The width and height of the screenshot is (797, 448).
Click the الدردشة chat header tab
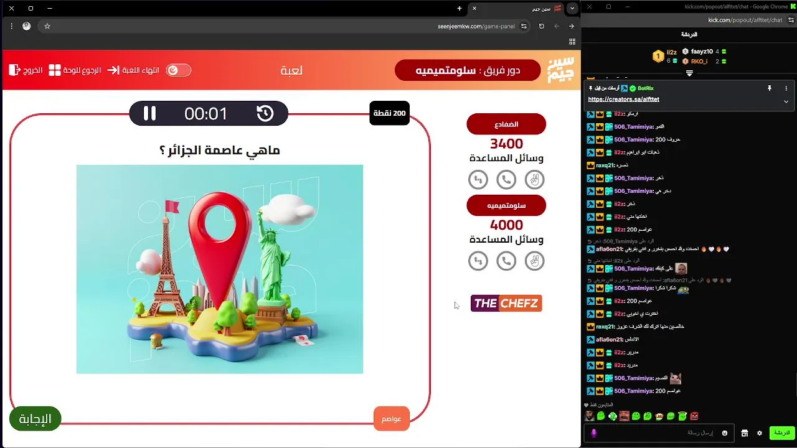click(x=689, y=35)
